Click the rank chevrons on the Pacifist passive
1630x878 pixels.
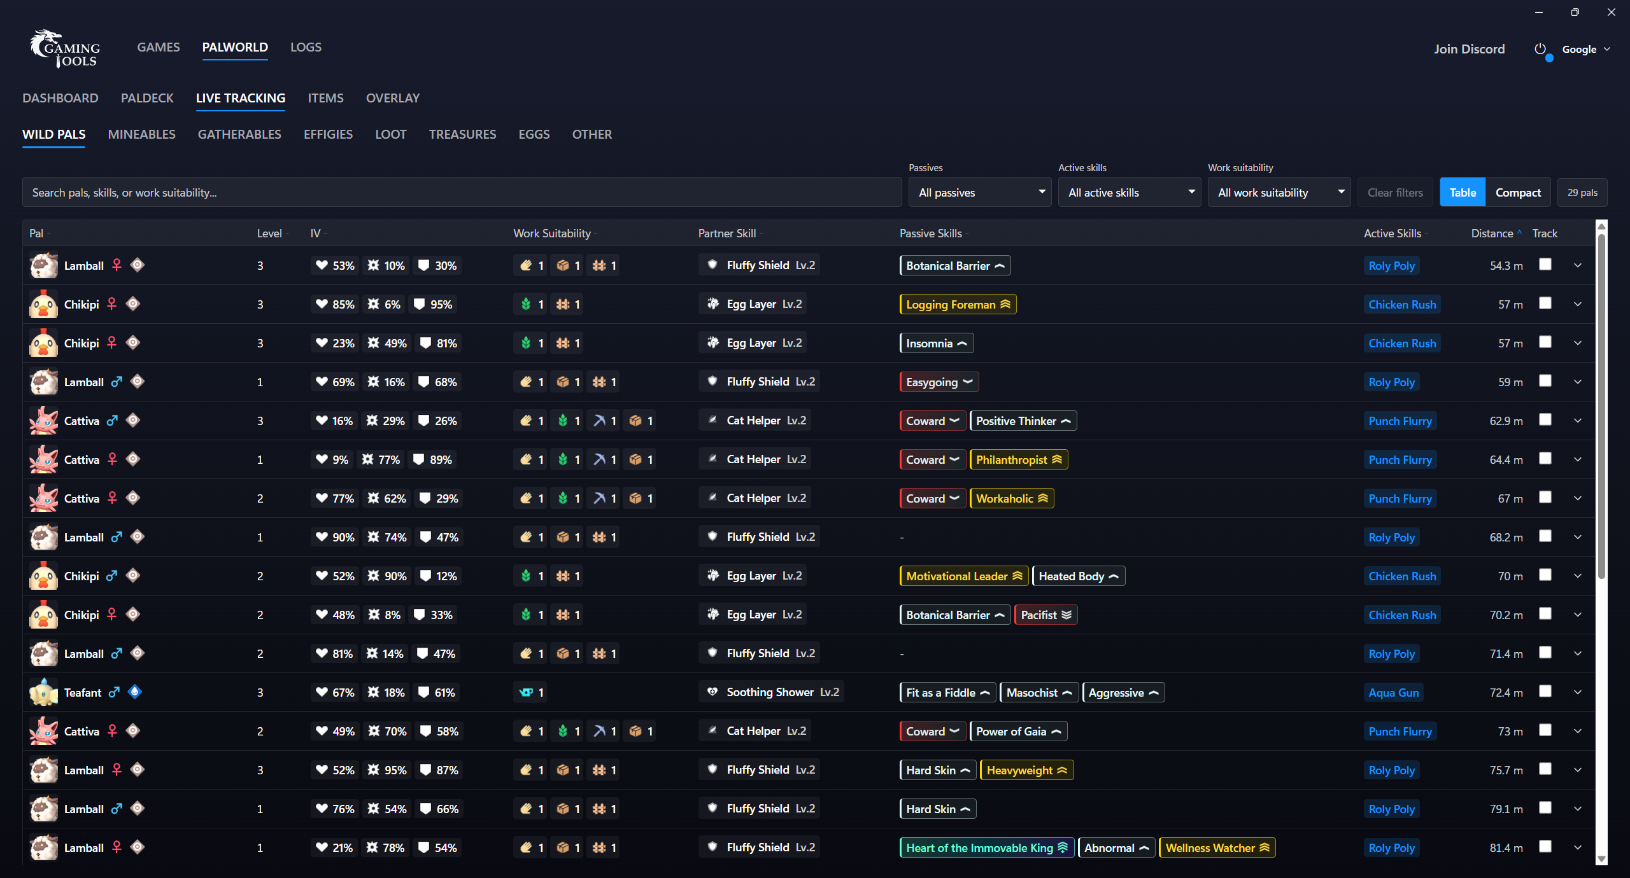tap(1067, 615)
